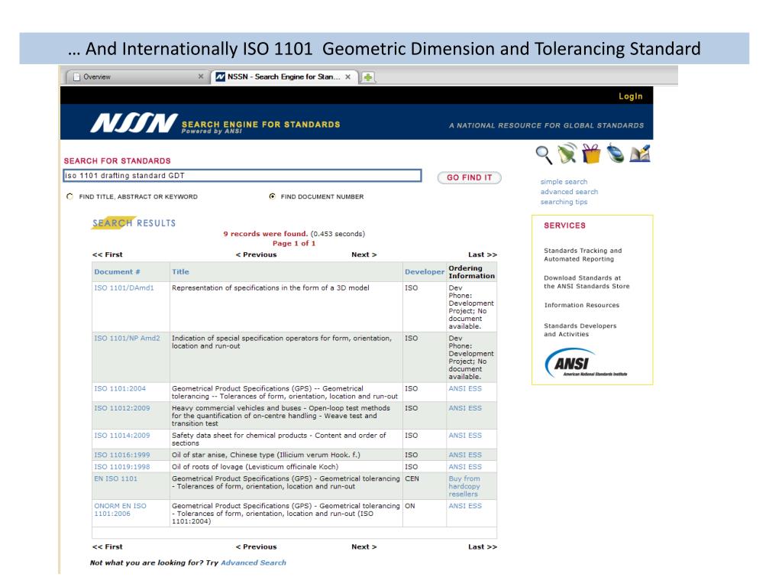Click the satellite dish tracking icon
This screenshot has width=782, height=587.
[567, 153]
